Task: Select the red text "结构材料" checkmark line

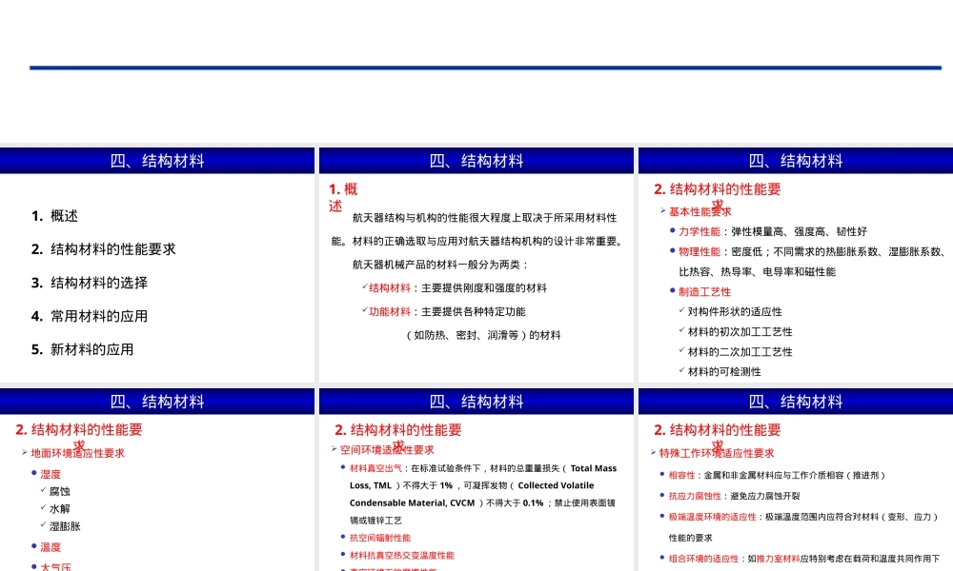Action: [390, 288]
